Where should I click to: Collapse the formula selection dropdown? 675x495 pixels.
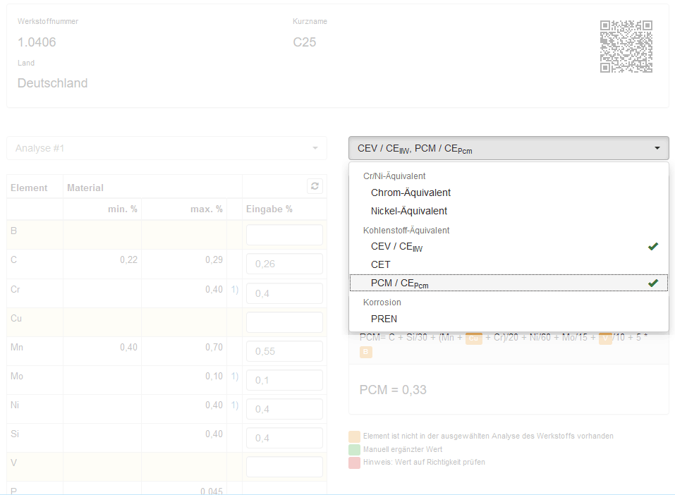coord(508,148)
